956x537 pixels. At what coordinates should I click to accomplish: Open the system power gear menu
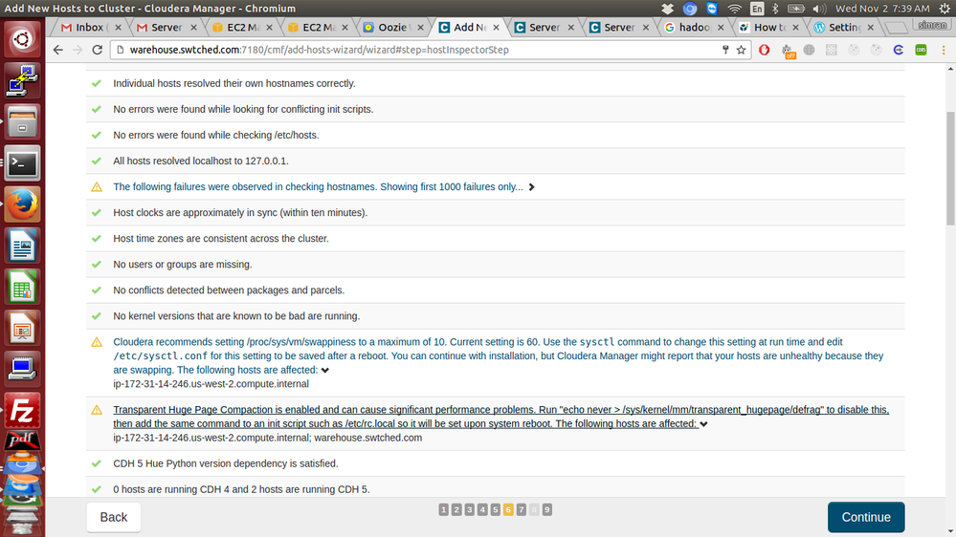pos(945,9)
